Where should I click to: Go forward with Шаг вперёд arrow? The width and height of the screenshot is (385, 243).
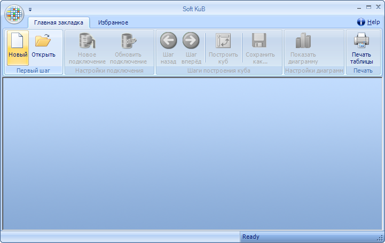[191, 41]
